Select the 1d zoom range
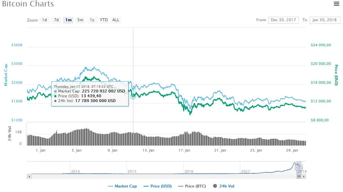The image size is (343, 192). pos(44,20)
